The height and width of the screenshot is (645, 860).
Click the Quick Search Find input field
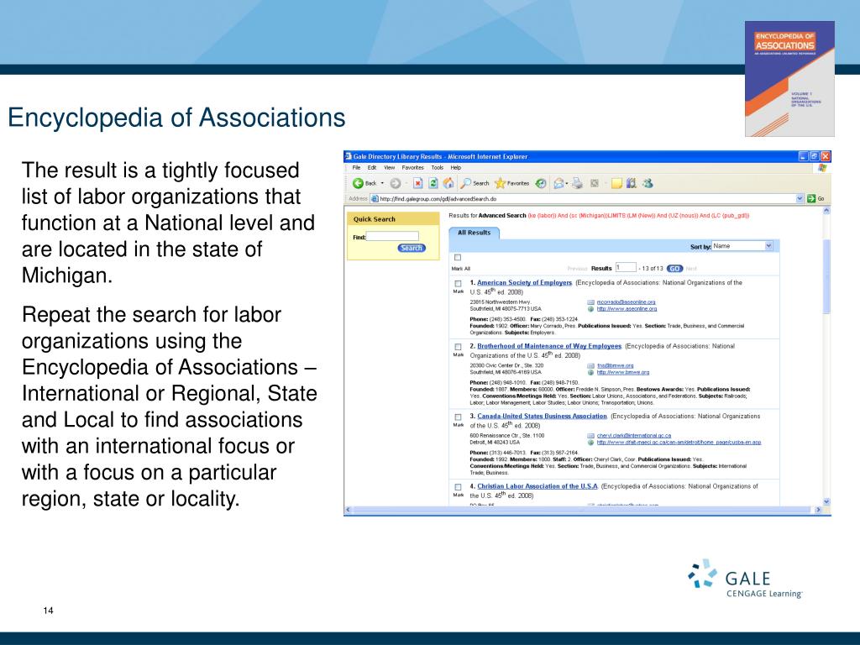tap(392, 236)
